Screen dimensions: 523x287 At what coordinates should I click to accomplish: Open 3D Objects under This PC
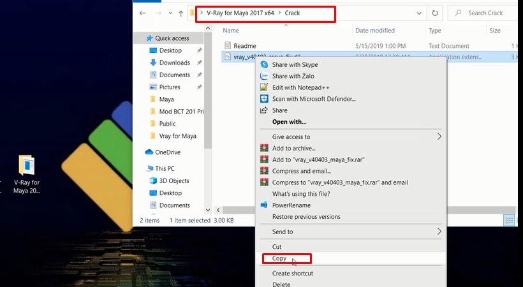pos(173,181)
